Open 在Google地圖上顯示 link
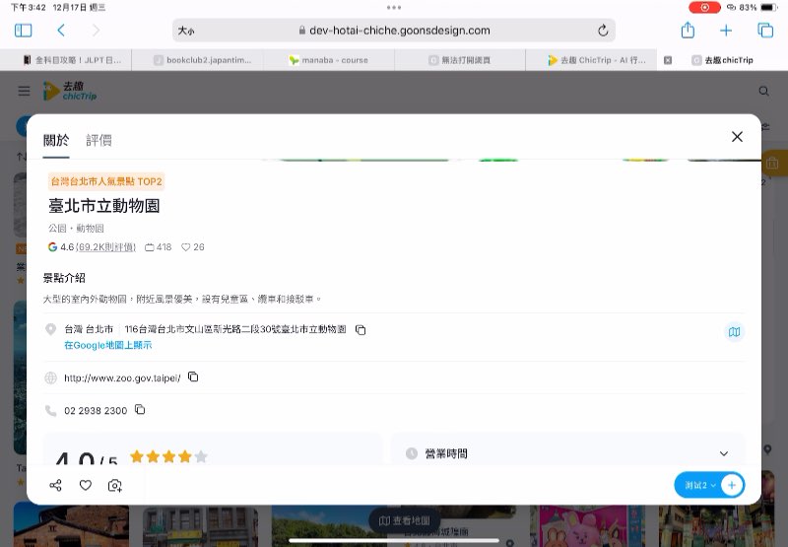Image resolution: width=788 pixels, height=547 pixels. [107, 345]
